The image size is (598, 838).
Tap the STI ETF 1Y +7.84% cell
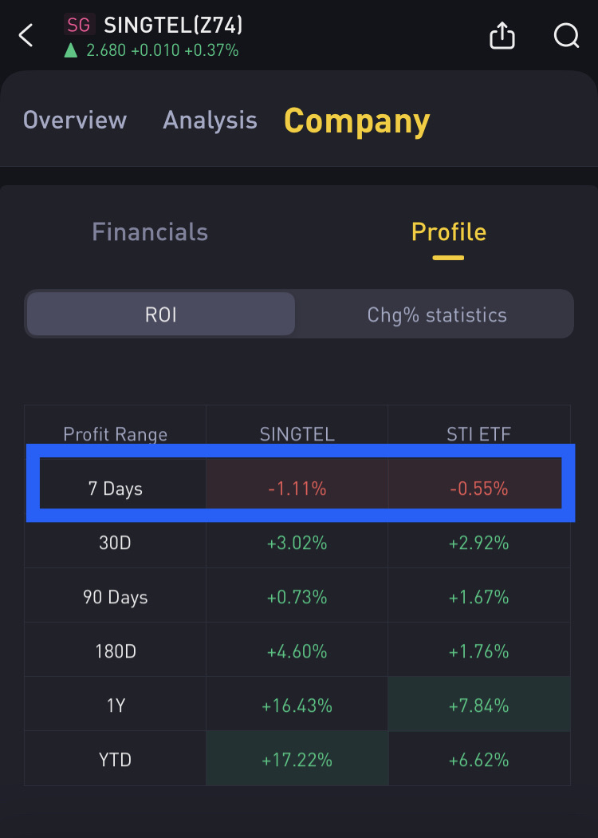[x=478, y=706]
